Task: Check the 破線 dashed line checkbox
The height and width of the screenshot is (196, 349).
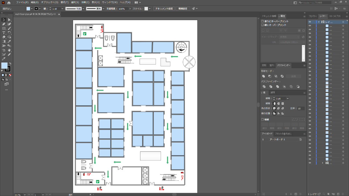Action: [263, 120]
